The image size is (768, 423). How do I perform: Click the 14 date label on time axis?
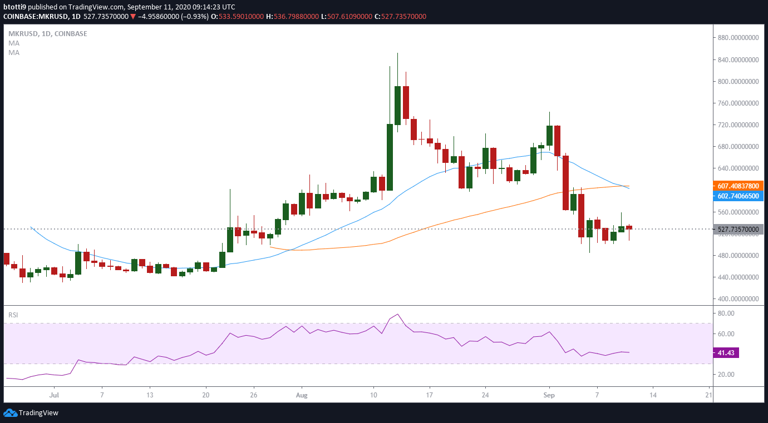tap(653, 395)
